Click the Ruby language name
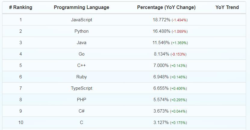The height and width of the screenshot is (130, 250). [x=81, y=77]
